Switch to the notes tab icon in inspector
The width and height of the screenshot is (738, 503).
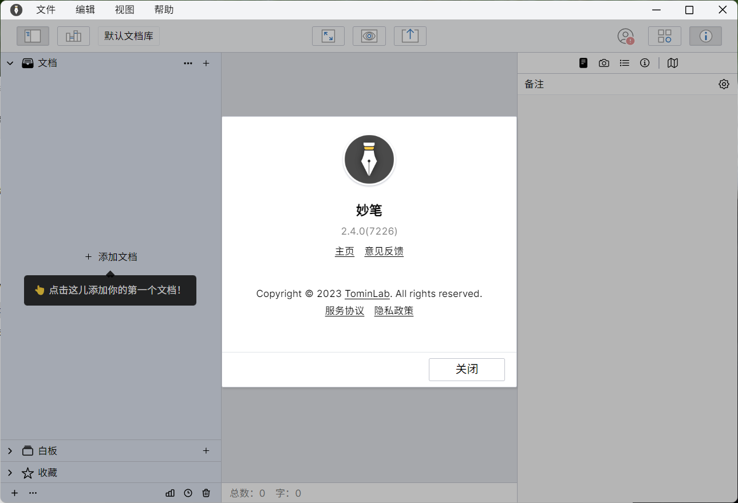583,63
